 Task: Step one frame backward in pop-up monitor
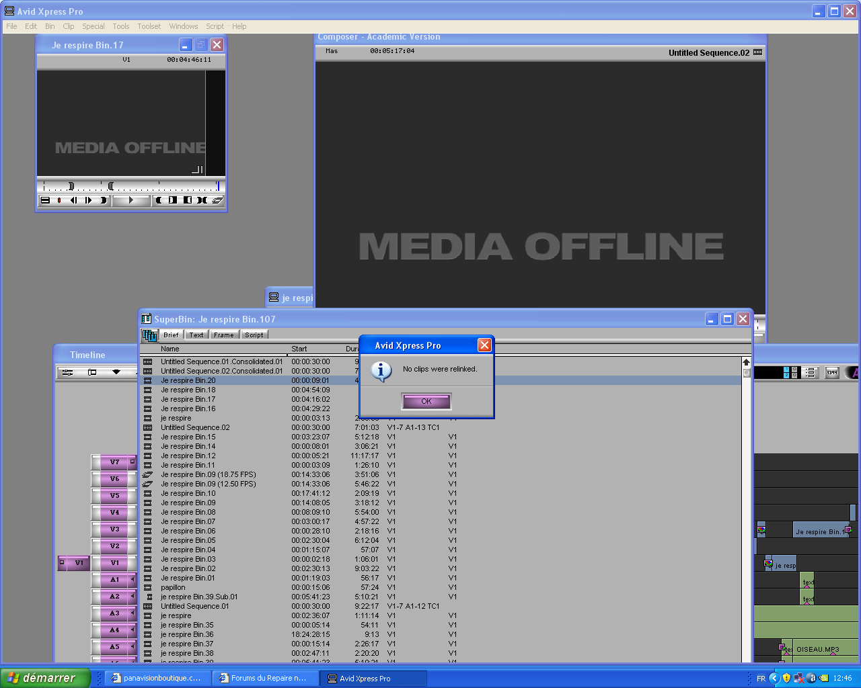coord(73,200)
